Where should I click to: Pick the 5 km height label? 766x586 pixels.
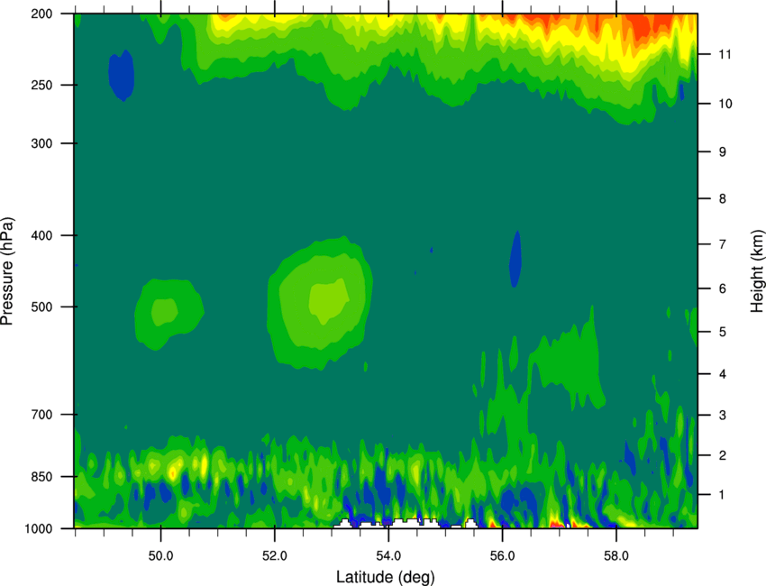(723, 332)
